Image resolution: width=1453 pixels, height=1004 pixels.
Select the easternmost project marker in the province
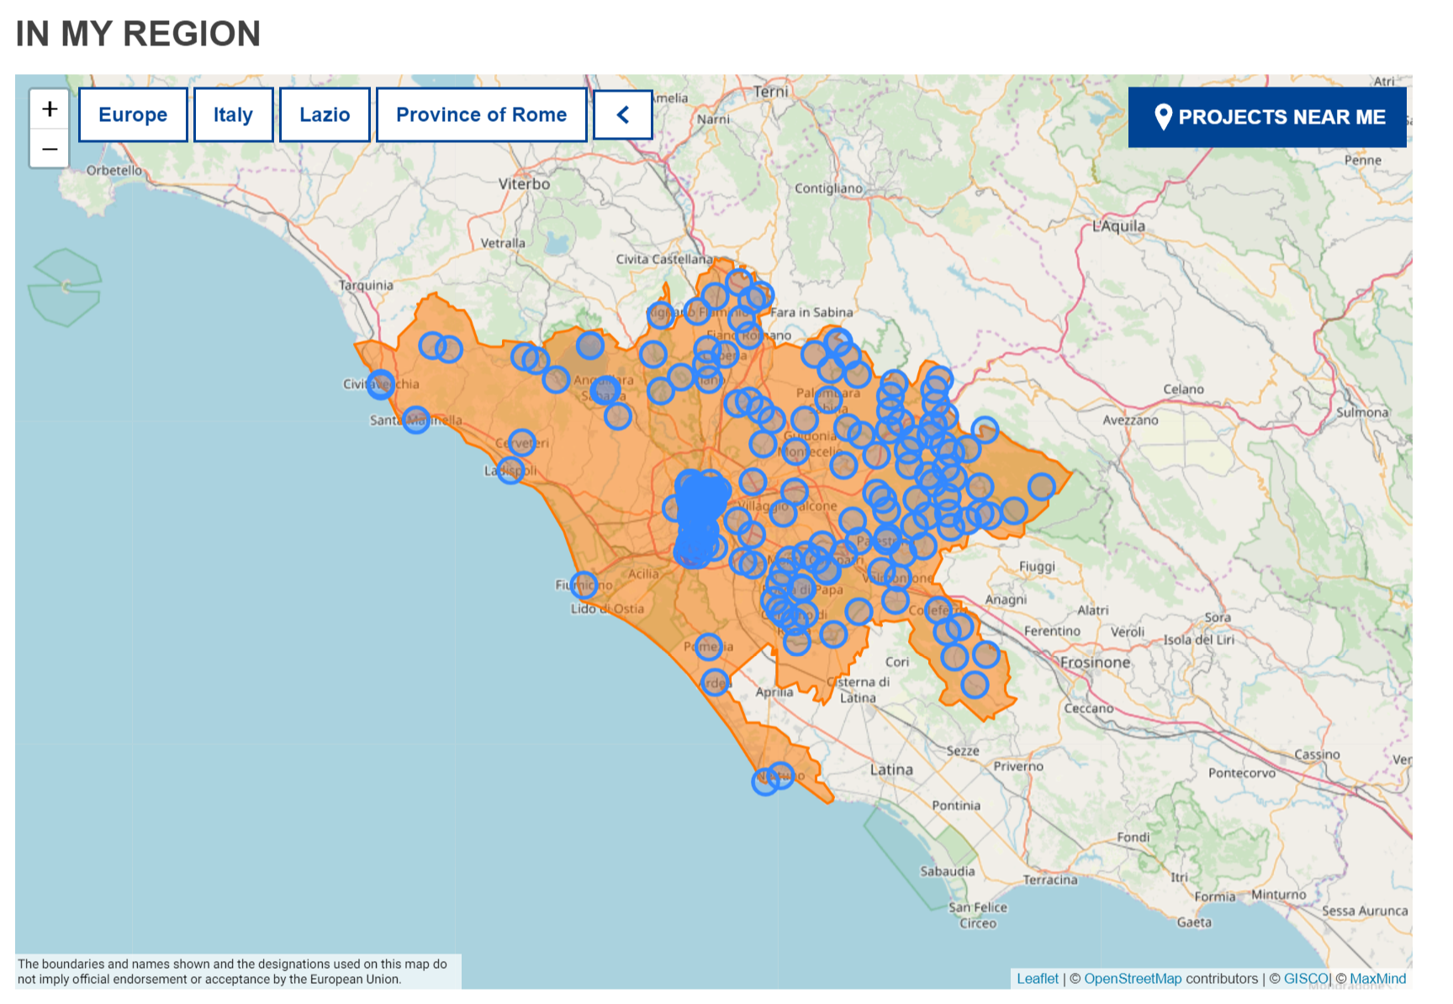point(1041,486)
